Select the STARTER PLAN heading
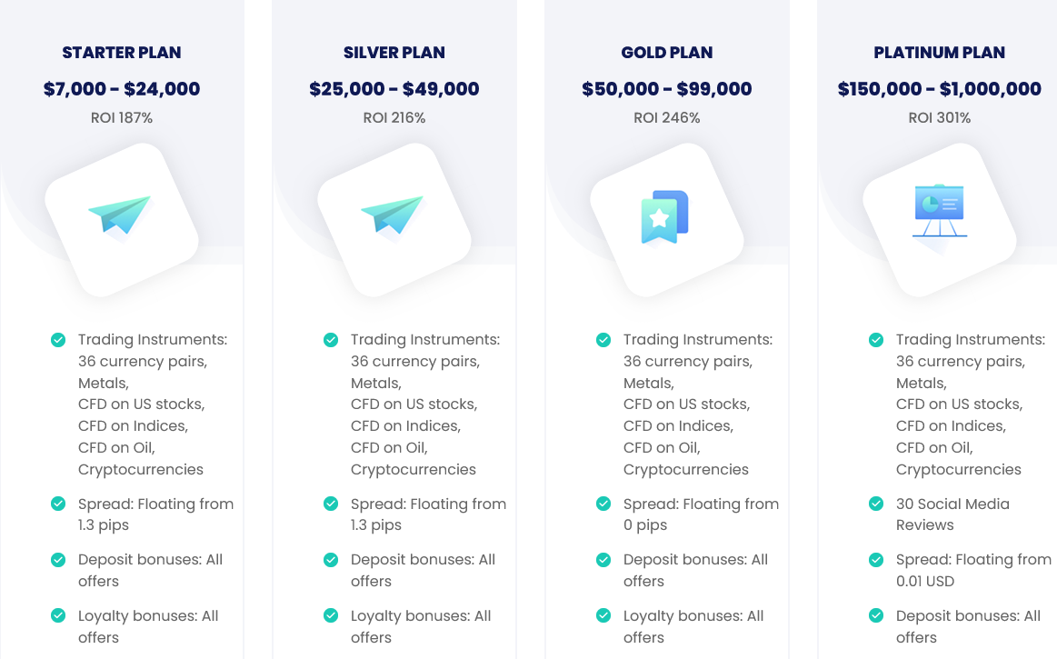This screenshot has height=659, width=1057. click(x=122, y=53)
